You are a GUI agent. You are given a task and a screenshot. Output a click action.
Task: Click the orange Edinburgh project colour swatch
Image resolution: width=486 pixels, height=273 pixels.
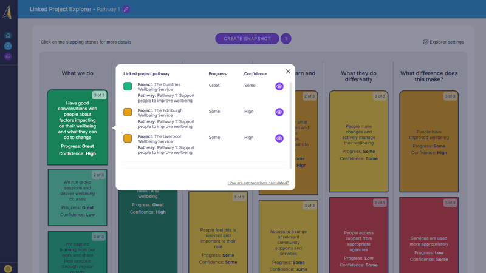pyautogui.click(x=128, y=112)
